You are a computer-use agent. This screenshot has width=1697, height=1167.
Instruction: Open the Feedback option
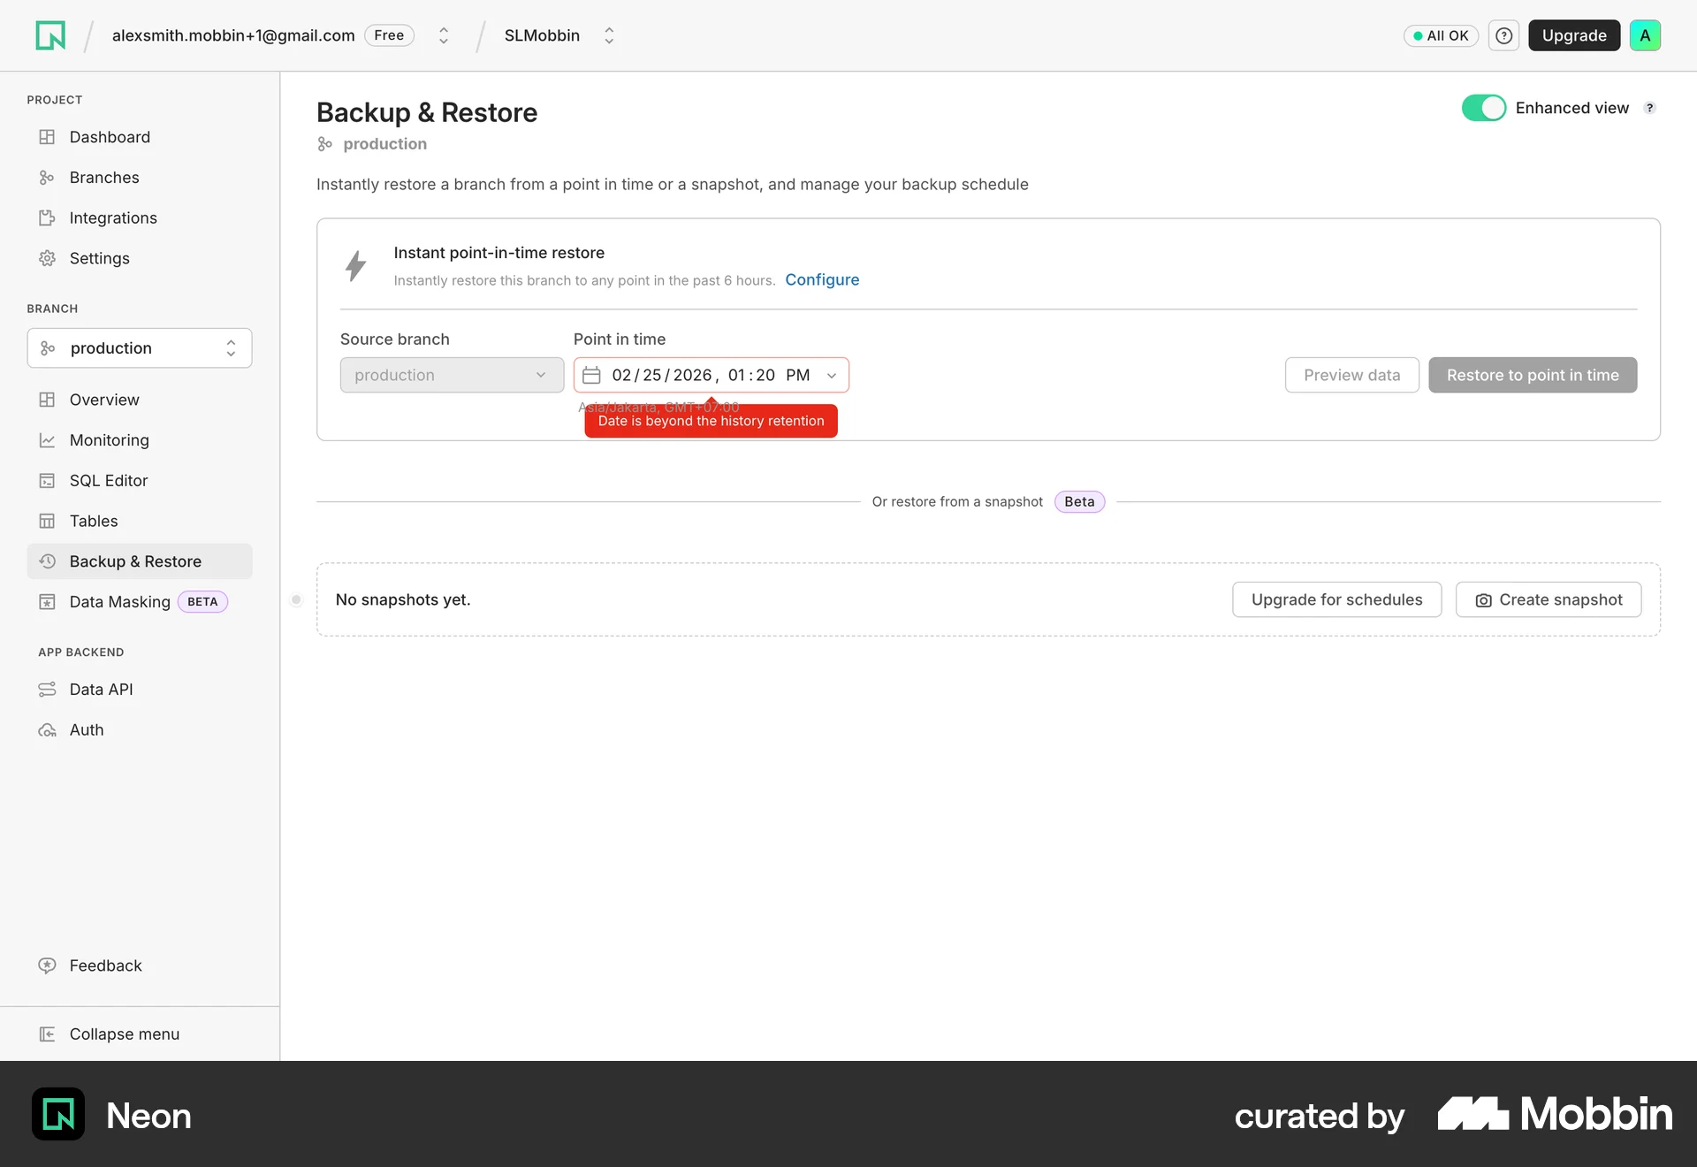coord(140,965)
